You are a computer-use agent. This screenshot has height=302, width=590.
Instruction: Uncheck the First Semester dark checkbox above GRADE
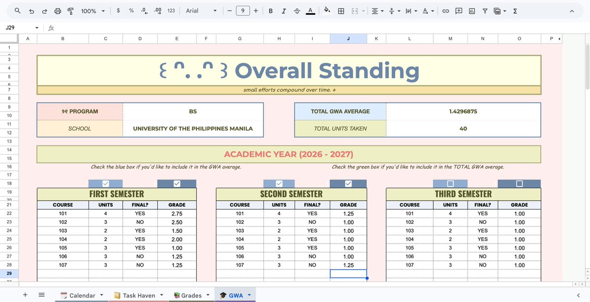coord(177,184)
